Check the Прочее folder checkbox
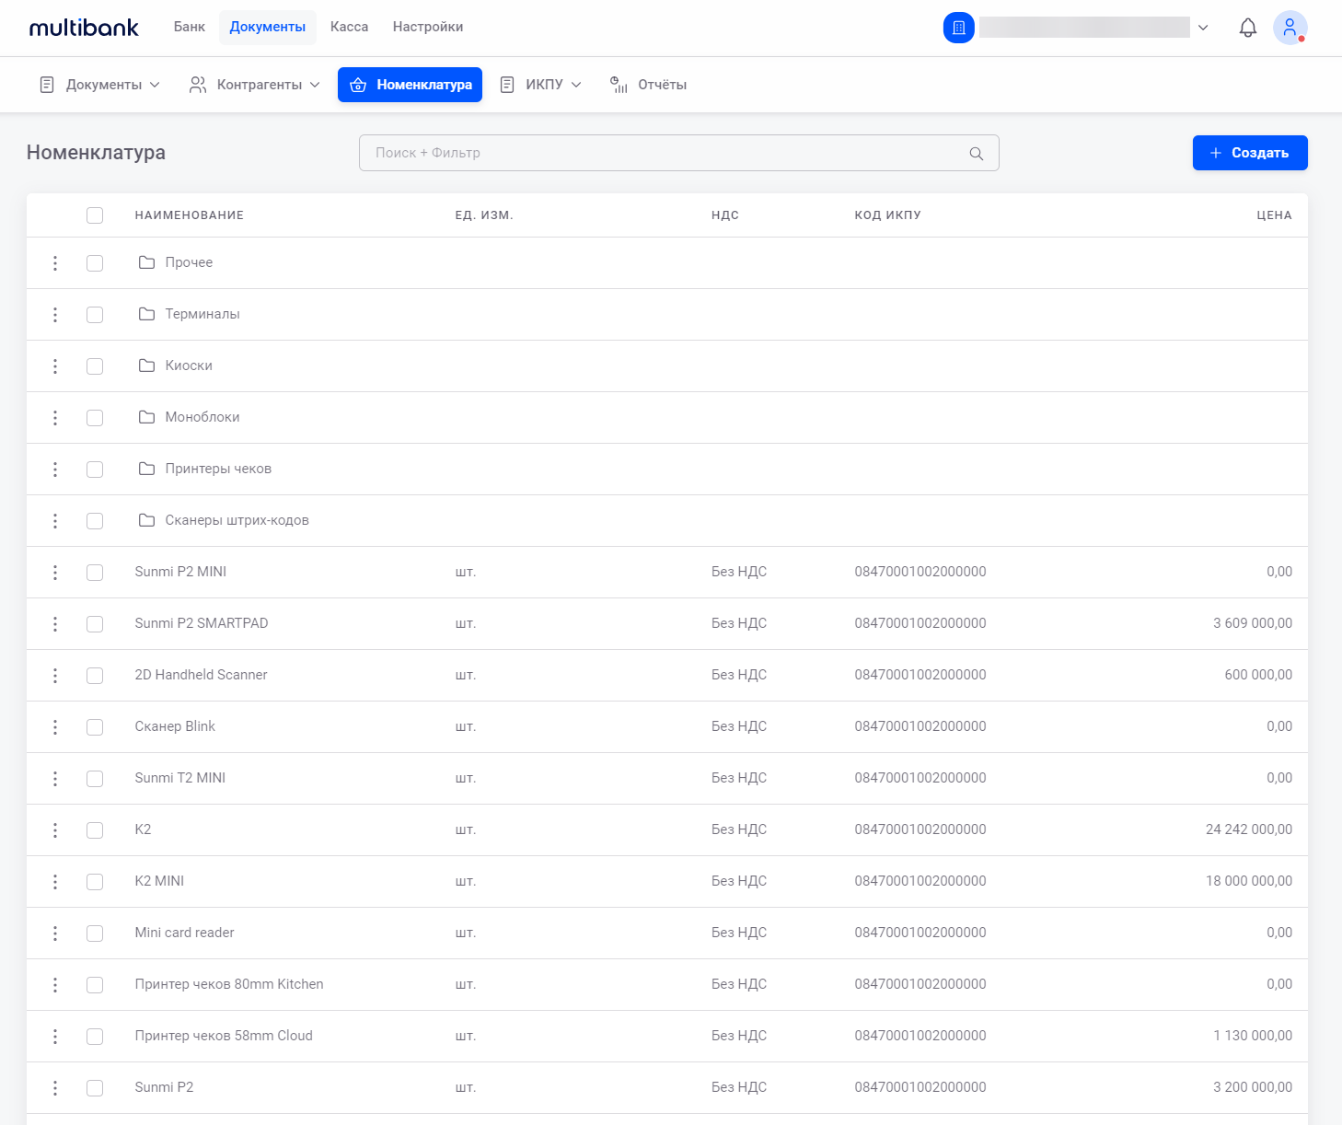 coord(95,263)
